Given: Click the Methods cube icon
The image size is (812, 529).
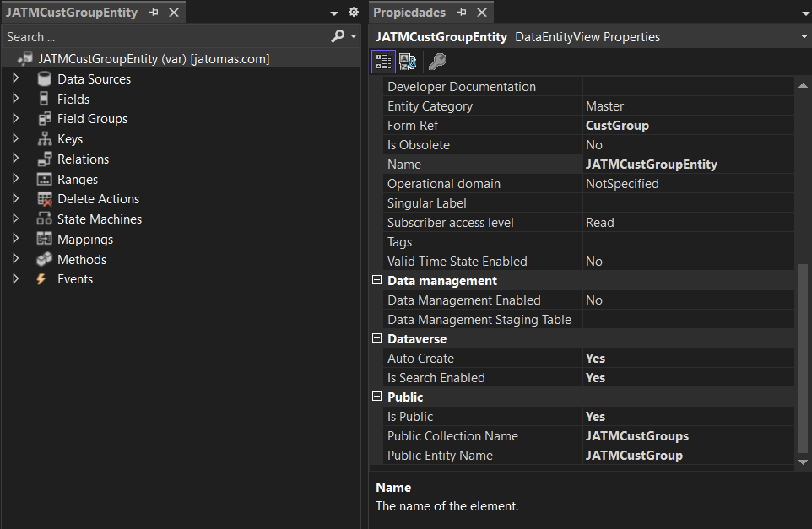Looking at the screenshot, I should [45, 259].
